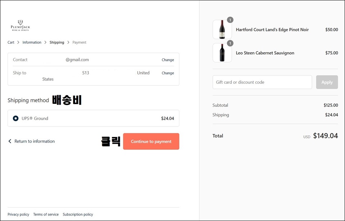Viewport: 345px width, 221px height.
Task: Click the Leo Steen Cabernet bottle thumbnail
Action: click(222, 53)
